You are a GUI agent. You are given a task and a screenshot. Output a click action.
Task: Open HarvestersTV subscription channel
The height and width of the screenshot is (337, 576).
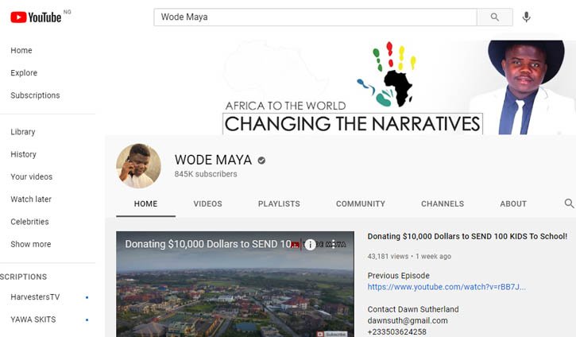pos(35,297)
